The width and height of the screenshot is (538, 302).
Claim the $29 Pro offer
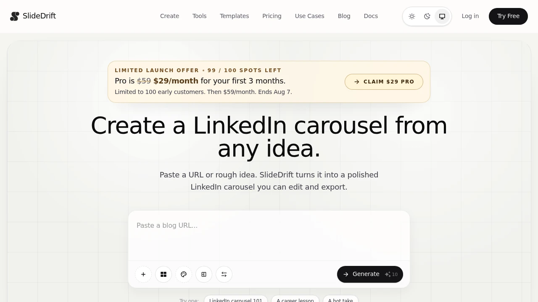[384, 82]
